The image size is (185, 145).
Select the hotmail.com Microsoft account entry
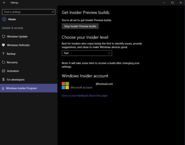104,84
